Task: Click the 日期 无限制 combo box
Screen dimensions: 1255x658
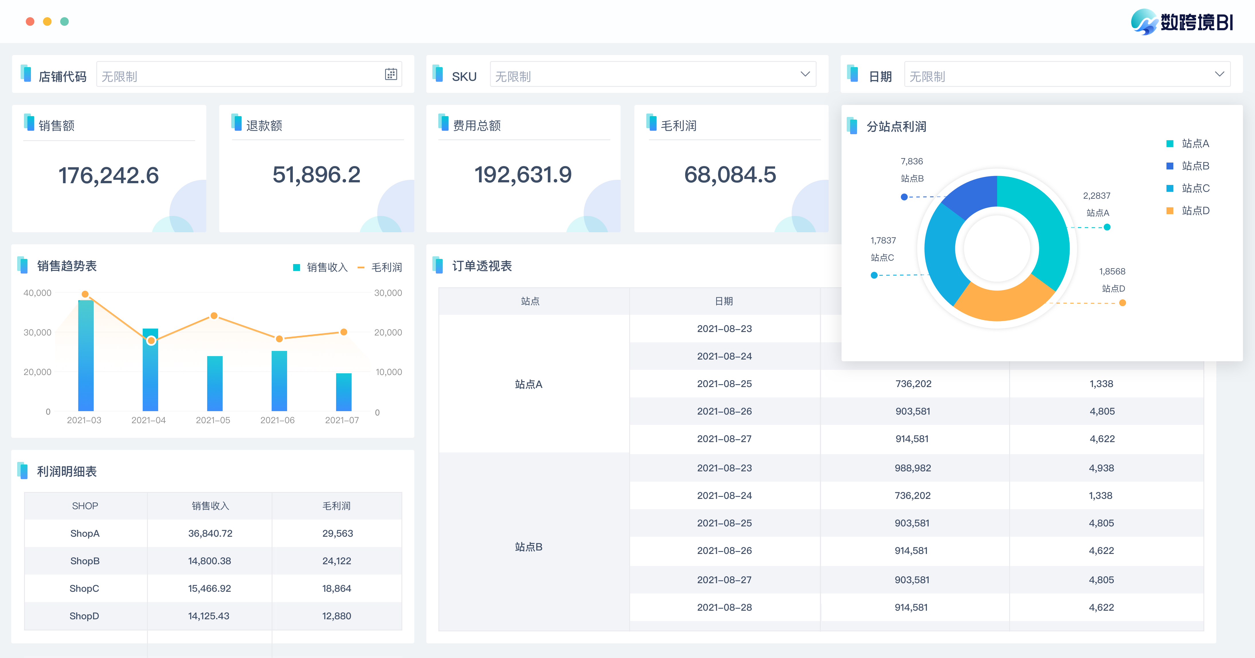Action: tap(1067, 74)
